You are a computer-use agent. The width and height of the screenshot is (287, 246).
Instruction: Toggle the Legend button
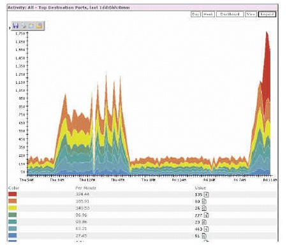point(267,14)
